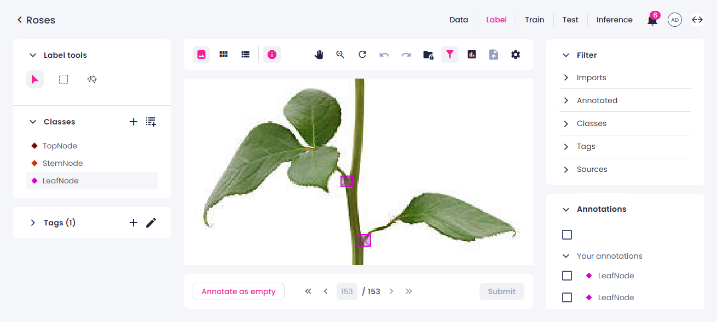This screenshot has width=717, height=322.
Task: Open the statistics chart icon
Action: coord(472,55)
